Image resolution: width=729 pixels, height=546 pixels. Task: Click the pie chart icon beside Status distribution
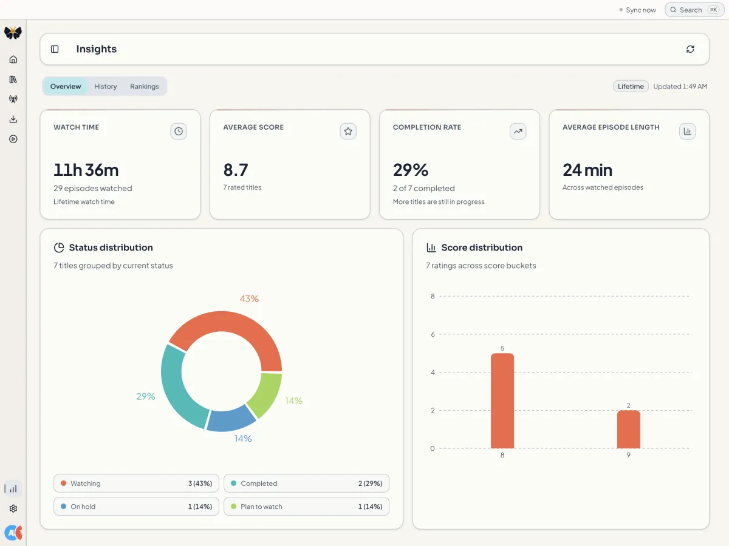point(59,248)
